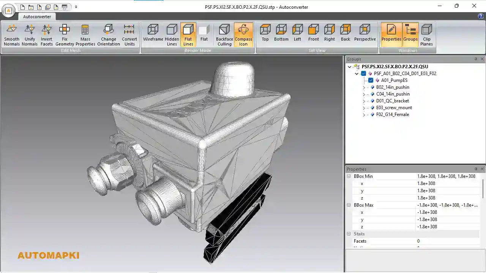
Task: Run the Fix Geometry tool
Action: click(x=65, y=35)
